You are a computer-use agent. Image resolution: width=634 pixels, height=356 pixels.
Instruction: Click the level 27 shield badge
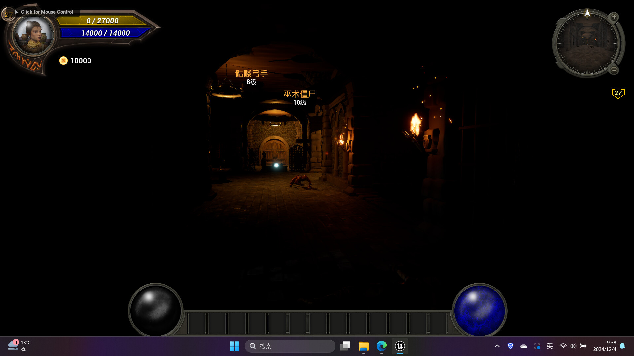pos(618,93)
